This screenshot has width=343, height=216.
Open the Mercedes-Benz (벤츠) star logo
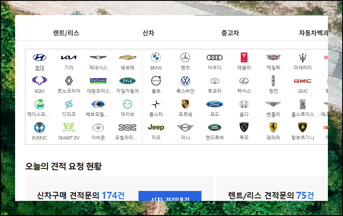tap(185, 57)
